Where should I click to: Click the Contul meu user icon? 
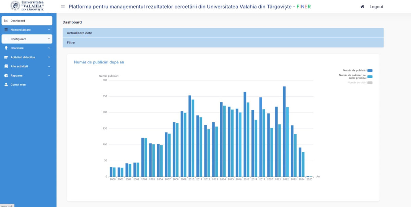coord(6,85)
